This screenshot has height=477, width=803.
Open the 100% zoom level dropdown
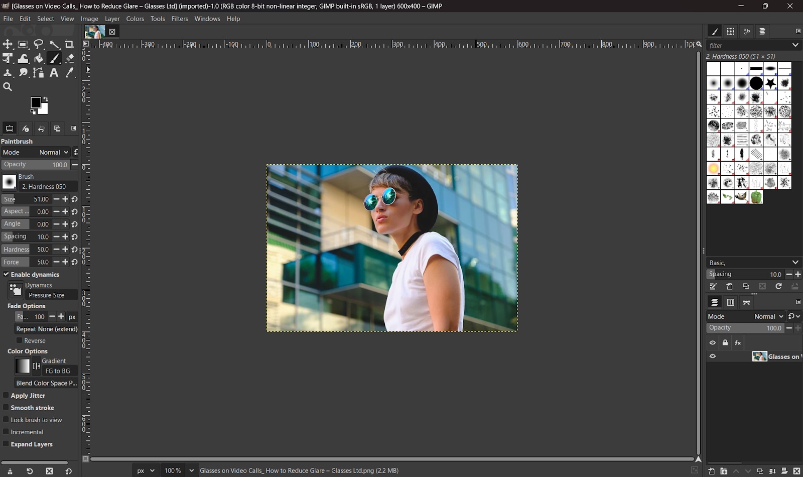[x=191, y=470]
